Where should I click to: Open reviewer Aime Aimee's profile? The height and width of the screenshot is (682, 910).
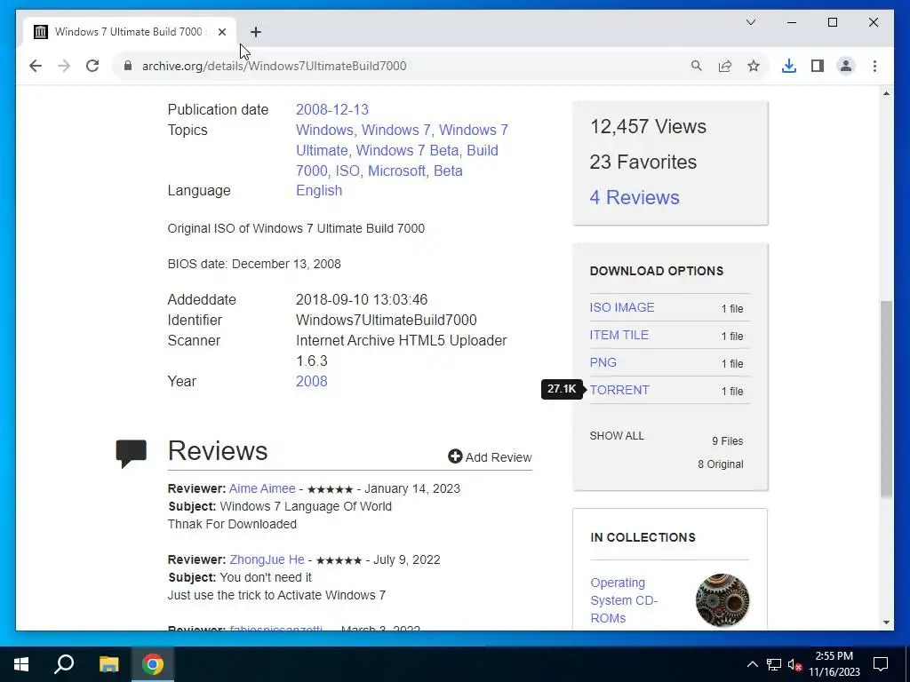click(262, 488)
